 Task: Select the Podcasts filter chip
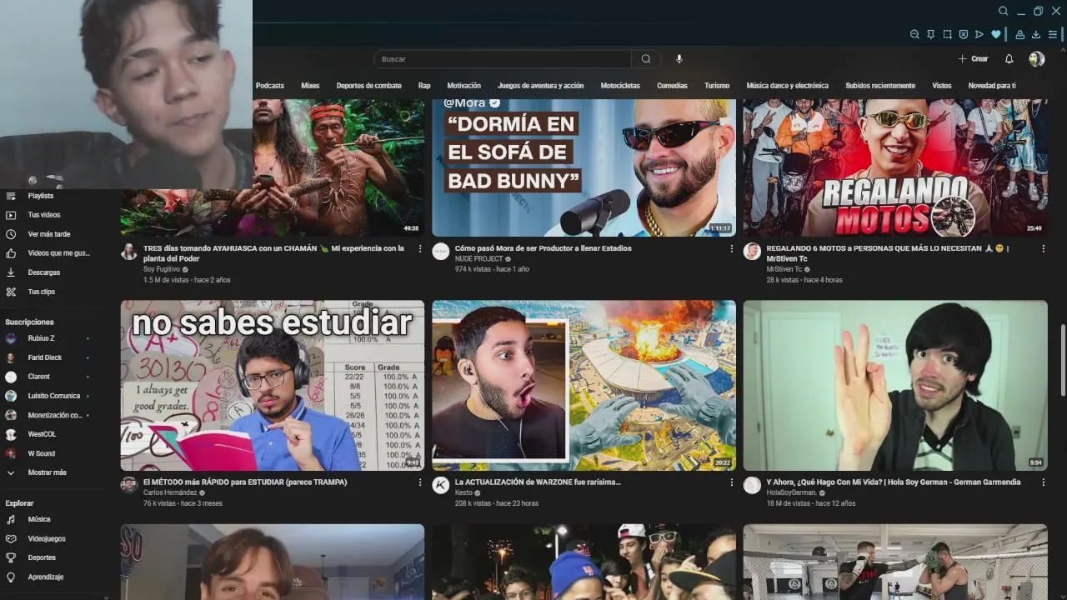pos(270,85)
